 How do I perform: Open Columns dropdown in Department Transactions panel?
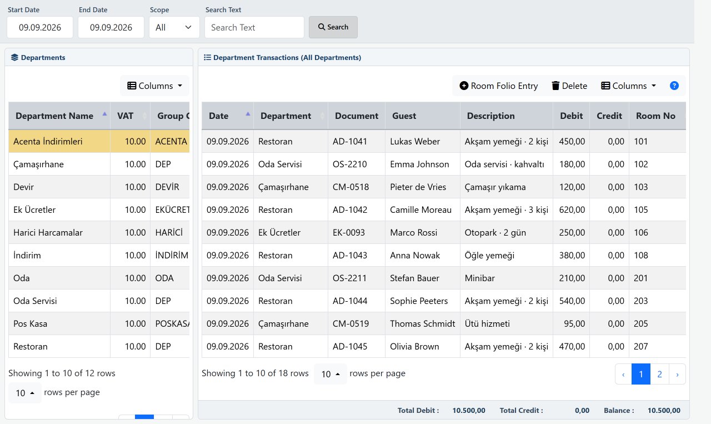629,86
